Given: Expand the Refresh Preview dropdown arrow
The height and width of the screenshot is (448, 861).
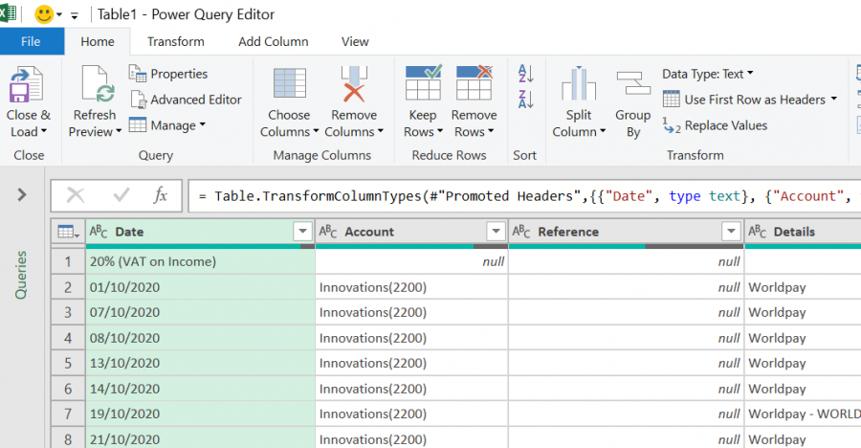Looking at the screenshot, I should coord(118,131).
